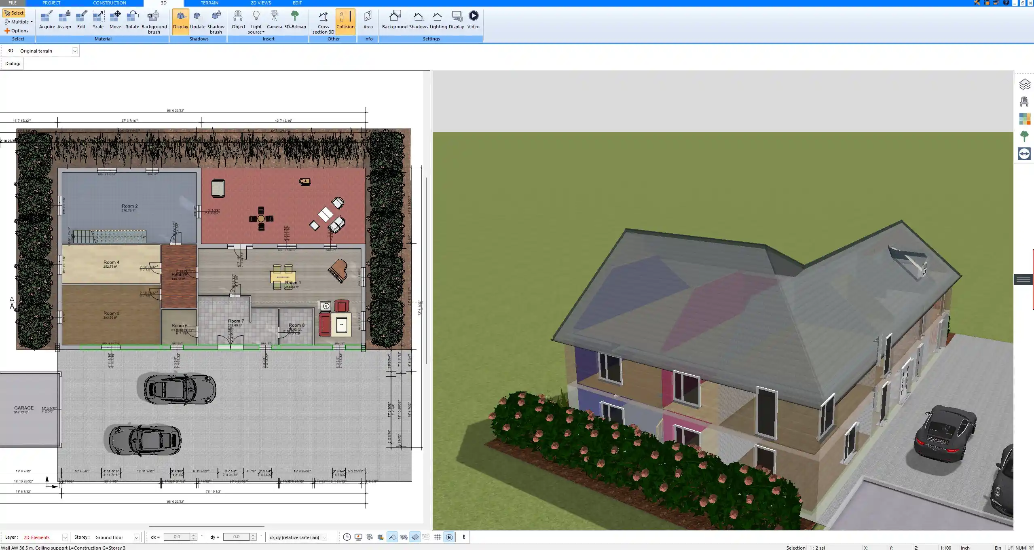Open the Storey Ground floor dropdown
The image size is (1034, 550).
[x=137, y=537]
